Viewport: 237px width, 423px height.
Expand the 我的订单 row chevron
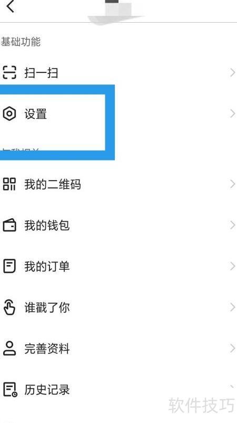pyautogui.click(x=232, y=266)
